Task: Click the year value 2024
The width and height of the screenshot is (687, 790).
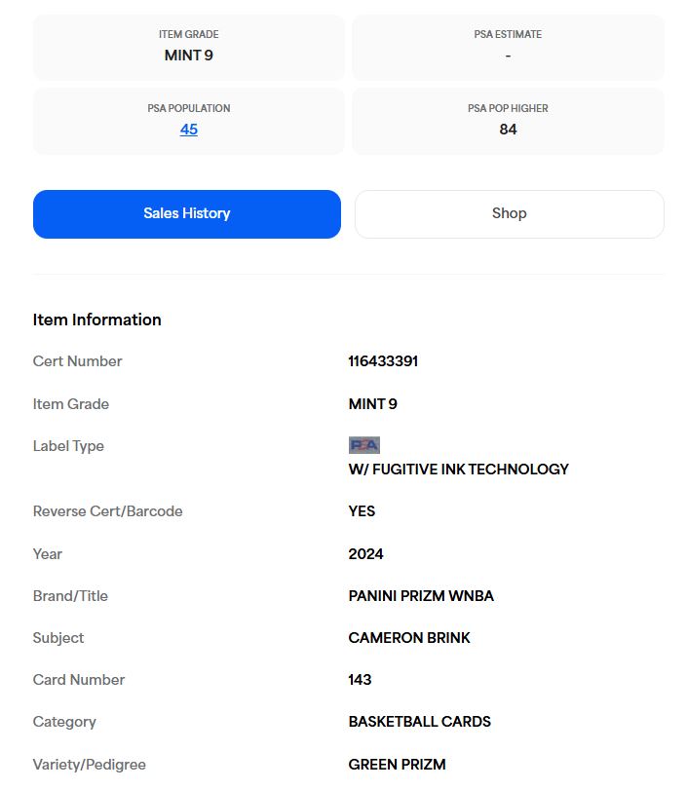Action: pyautogui.click(x=365, y=554)
